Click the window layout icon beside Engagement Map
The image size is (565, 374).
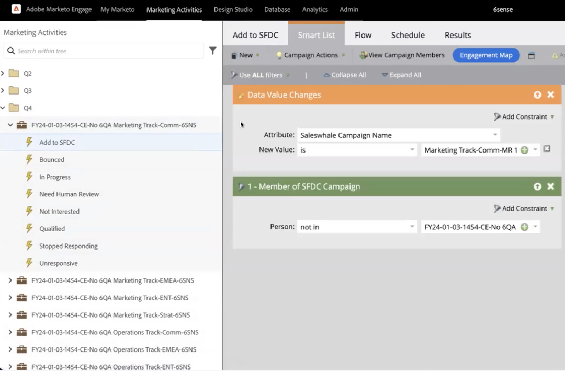tap(532, 55)
